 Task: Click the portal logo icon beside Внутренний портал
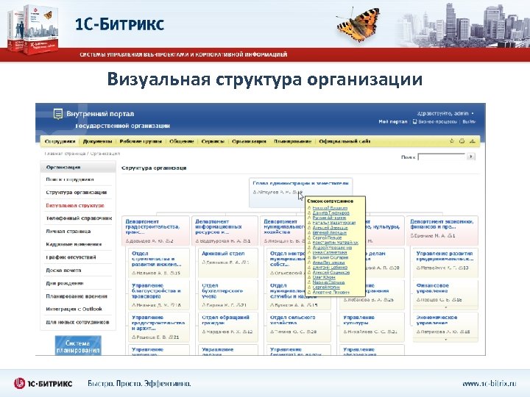click(x=58, y=114)
